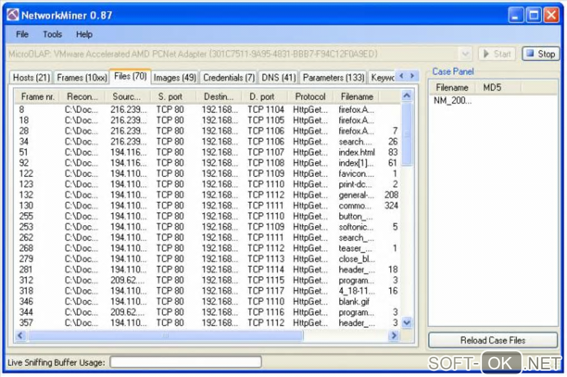Open the Tools menu
Image resolution: width=567 pixels, height=377 pixels.
tap(52, 34)
